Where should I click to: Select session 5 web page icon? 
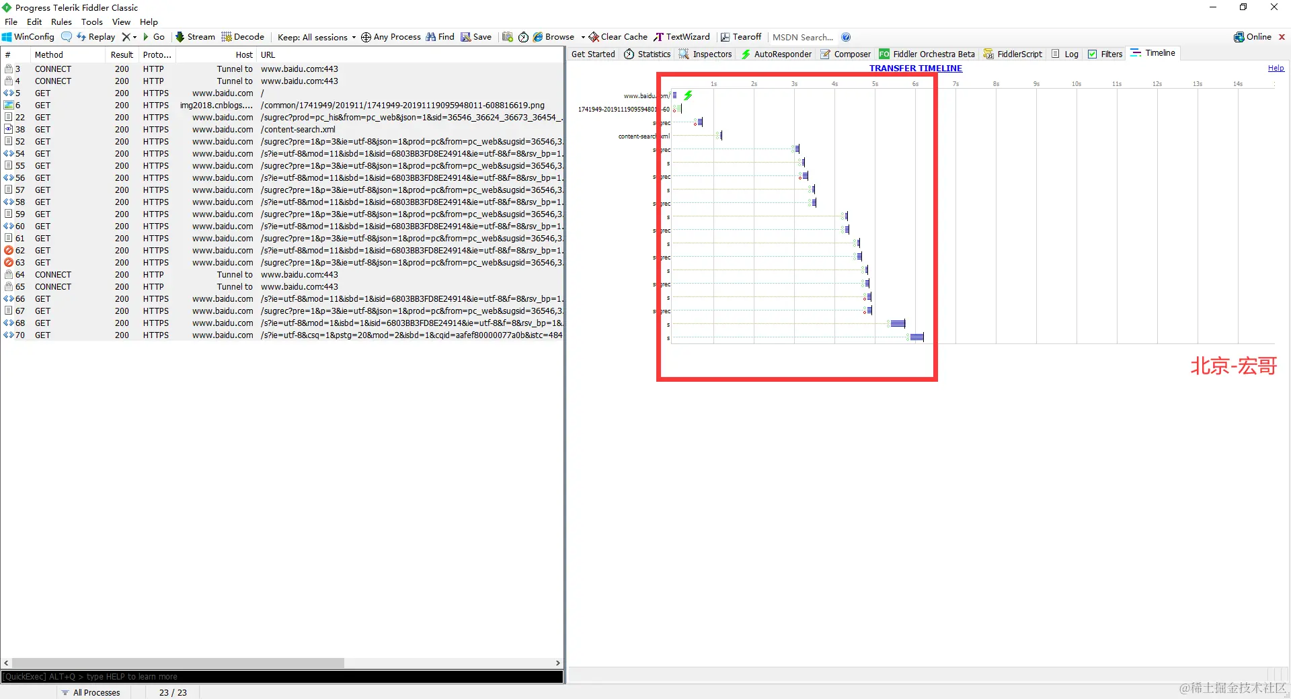coord(9,93)
